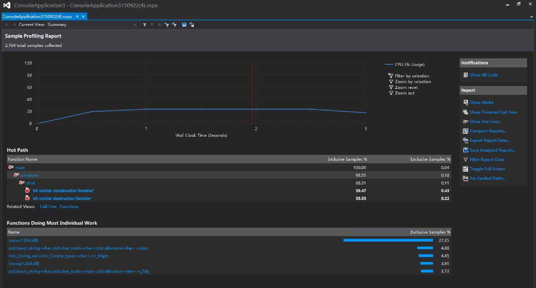Click the Save Analyzed Report icon in Report panel

(465, 150)
